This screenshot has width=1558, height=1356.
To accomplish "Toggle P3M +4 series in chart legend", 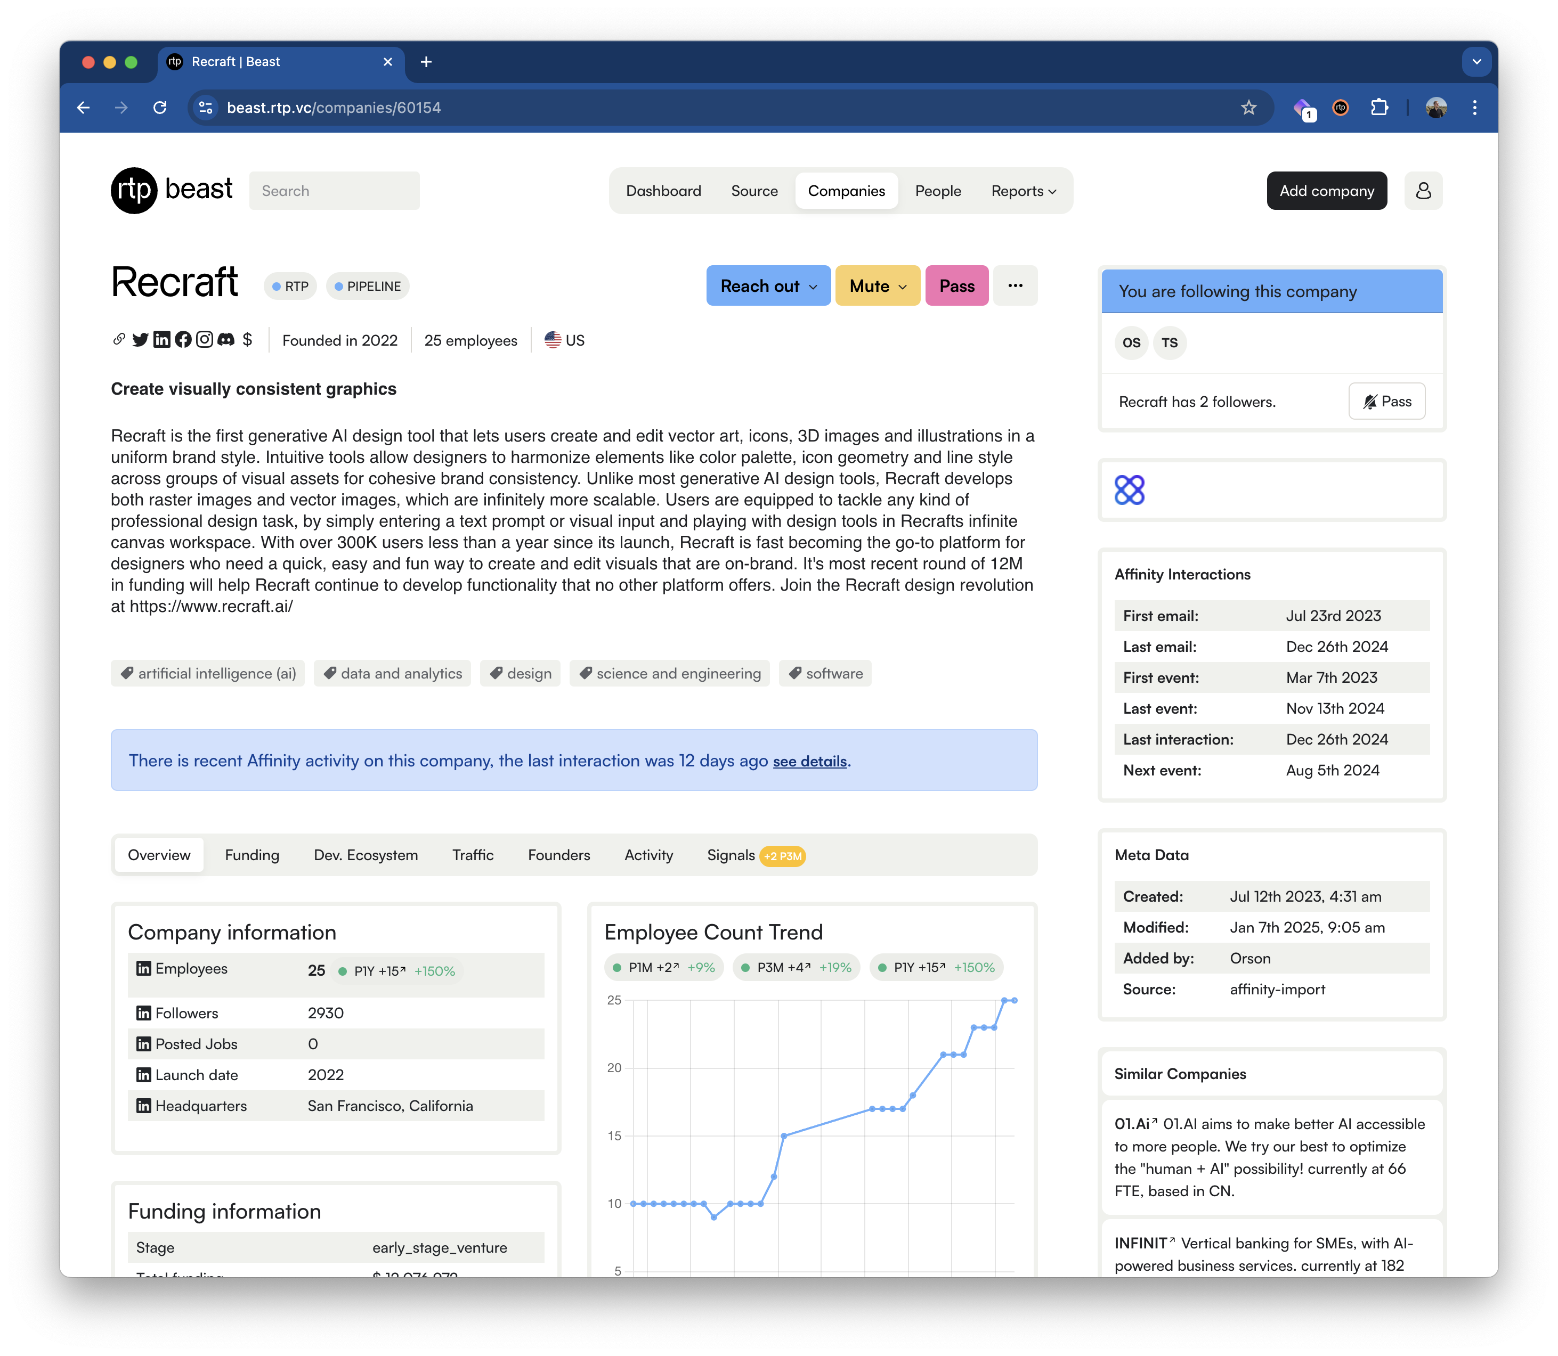I will click(x=796, y=967).
